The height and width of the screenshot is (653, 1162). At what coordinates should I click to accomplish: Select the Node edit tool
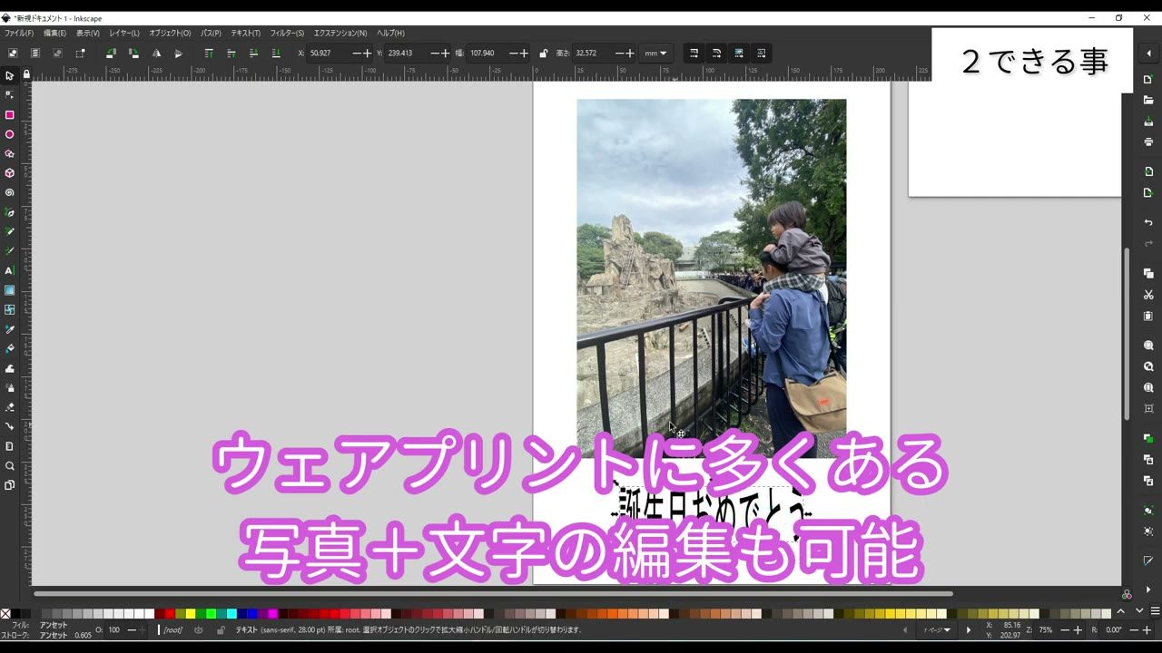click(10, 94)
